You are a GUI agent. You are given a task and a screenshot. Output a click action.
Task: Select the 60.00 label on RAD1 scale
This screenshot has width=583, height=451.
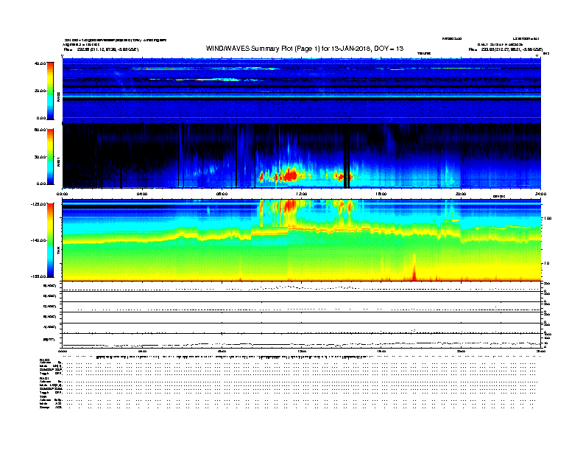tap(40, 130)
